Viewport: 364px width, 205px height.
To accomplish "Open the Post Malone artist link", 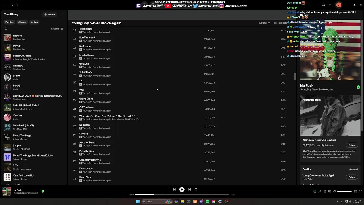I will (x=118, y=120).
